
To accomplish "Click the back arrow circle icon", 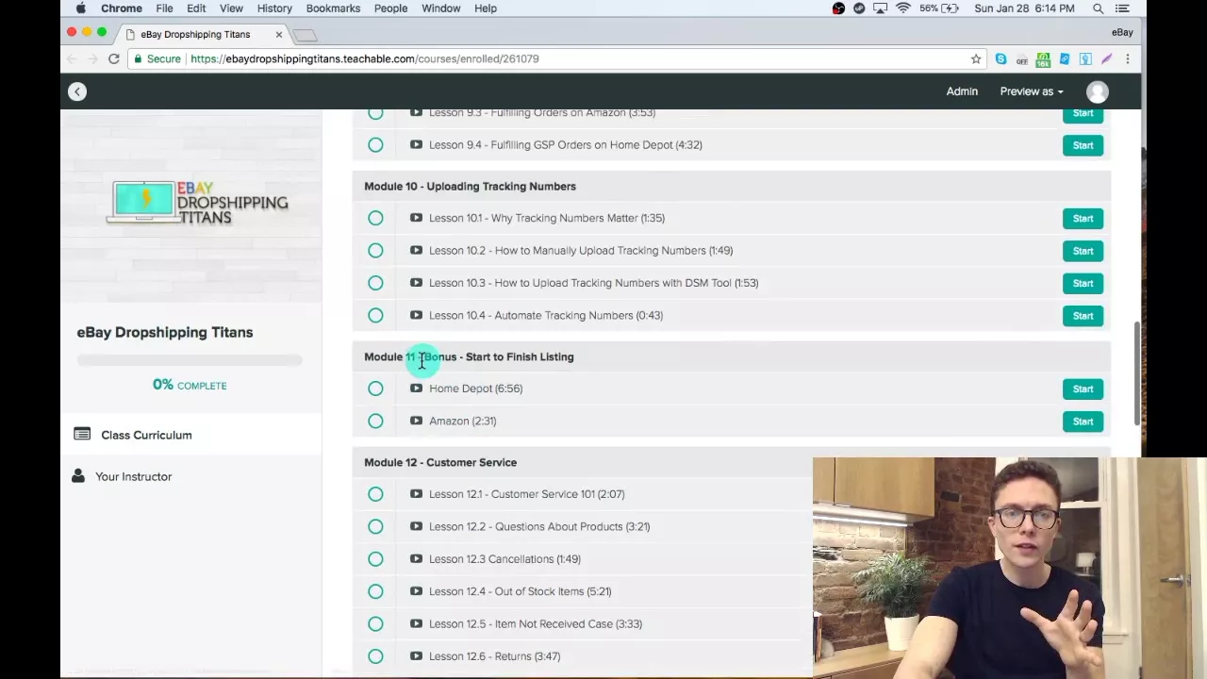I will coord(77,91).
